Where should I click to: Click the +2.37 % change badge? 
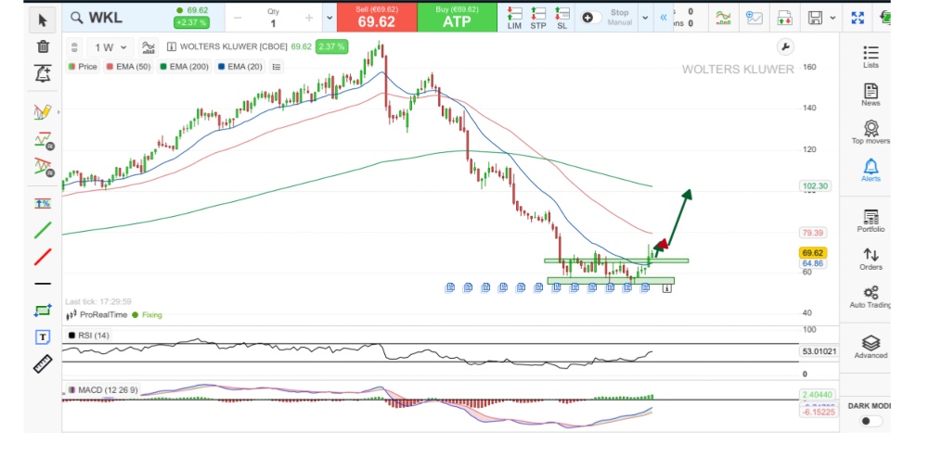(191, 22)
